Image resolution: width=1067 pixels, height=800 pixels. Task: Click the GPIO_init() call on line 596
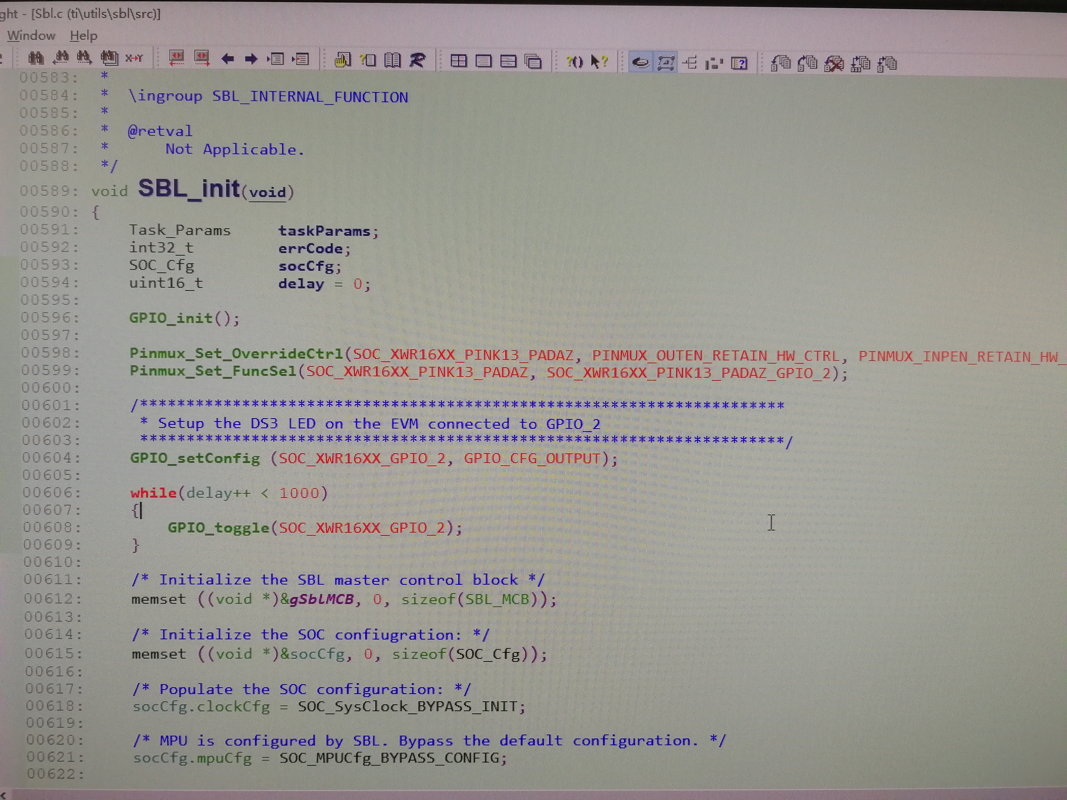pos(184,318)
